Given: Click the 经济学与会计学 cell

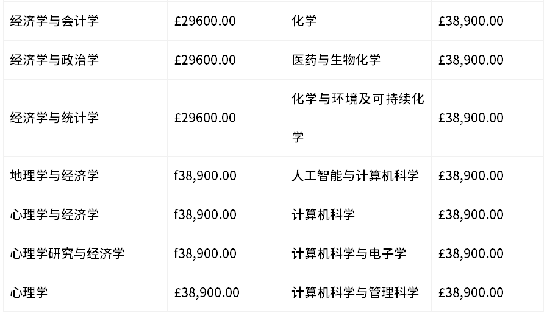Looking at the screenshot, I should [x=54, y=21].
